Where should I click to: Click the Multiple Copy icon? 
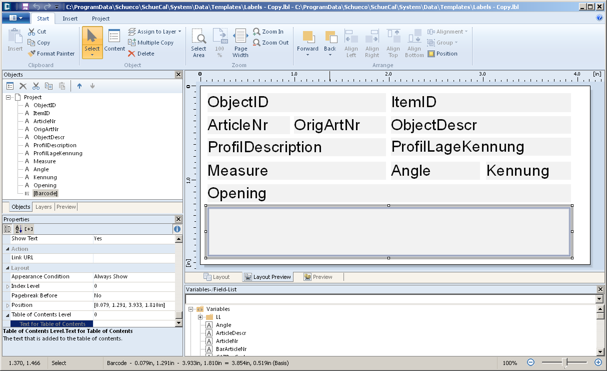pos(150,43)
